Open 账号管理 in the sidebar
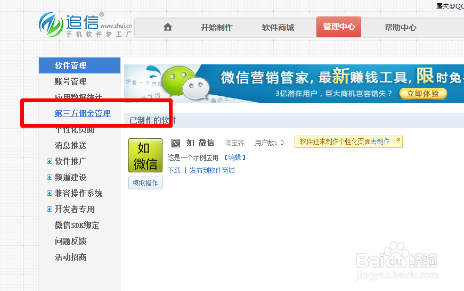Viewport: 464px width, 291px height. pyautogui.click(x=70, y=81)
